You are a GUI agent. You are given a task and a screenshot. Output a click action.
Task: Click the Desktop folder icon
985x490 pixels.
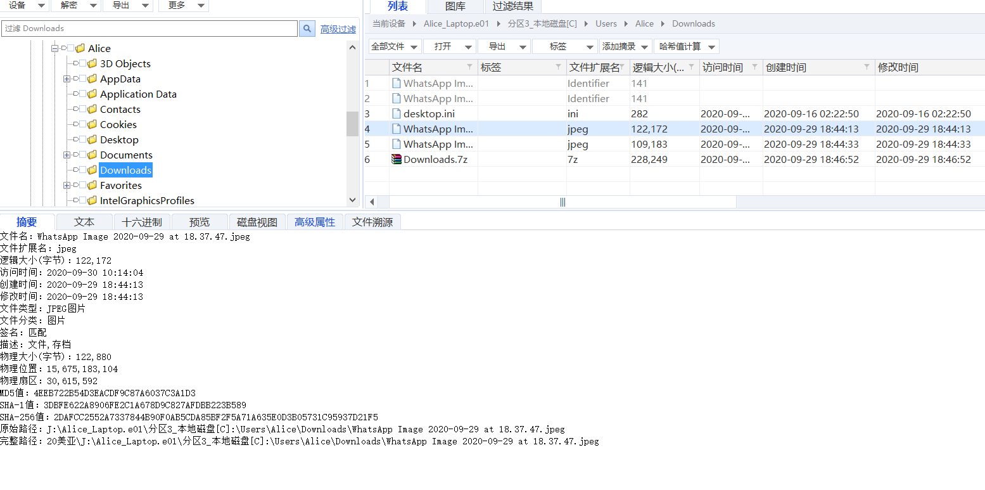point(92,139)
